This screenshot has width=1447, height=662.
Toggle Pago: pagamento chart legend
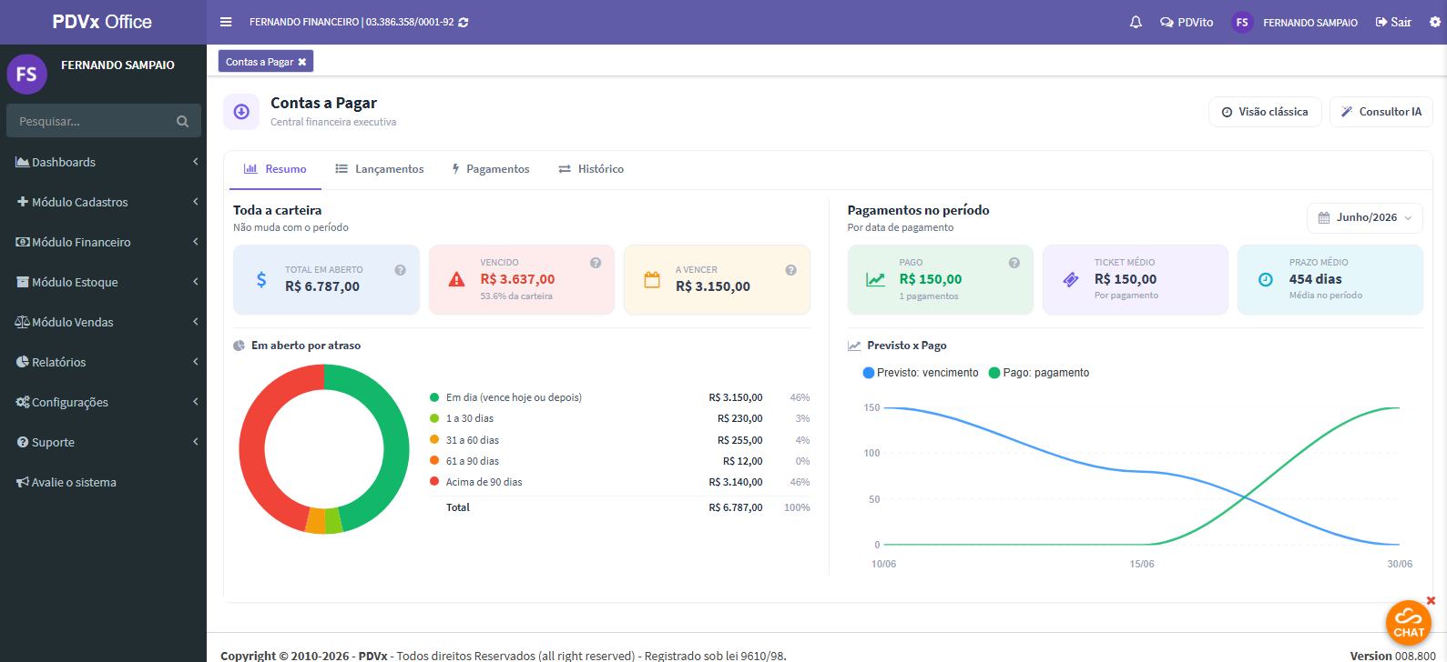tap(1039, 373)
